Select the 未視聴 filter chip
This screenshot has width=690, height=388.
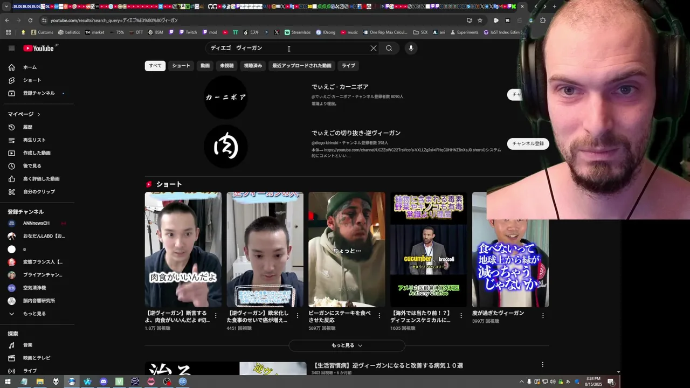pos(227,66)
